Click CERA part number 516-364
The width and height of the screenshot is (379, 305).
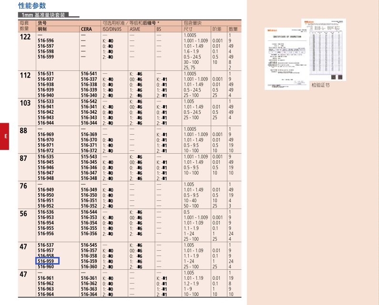point(89,295)
